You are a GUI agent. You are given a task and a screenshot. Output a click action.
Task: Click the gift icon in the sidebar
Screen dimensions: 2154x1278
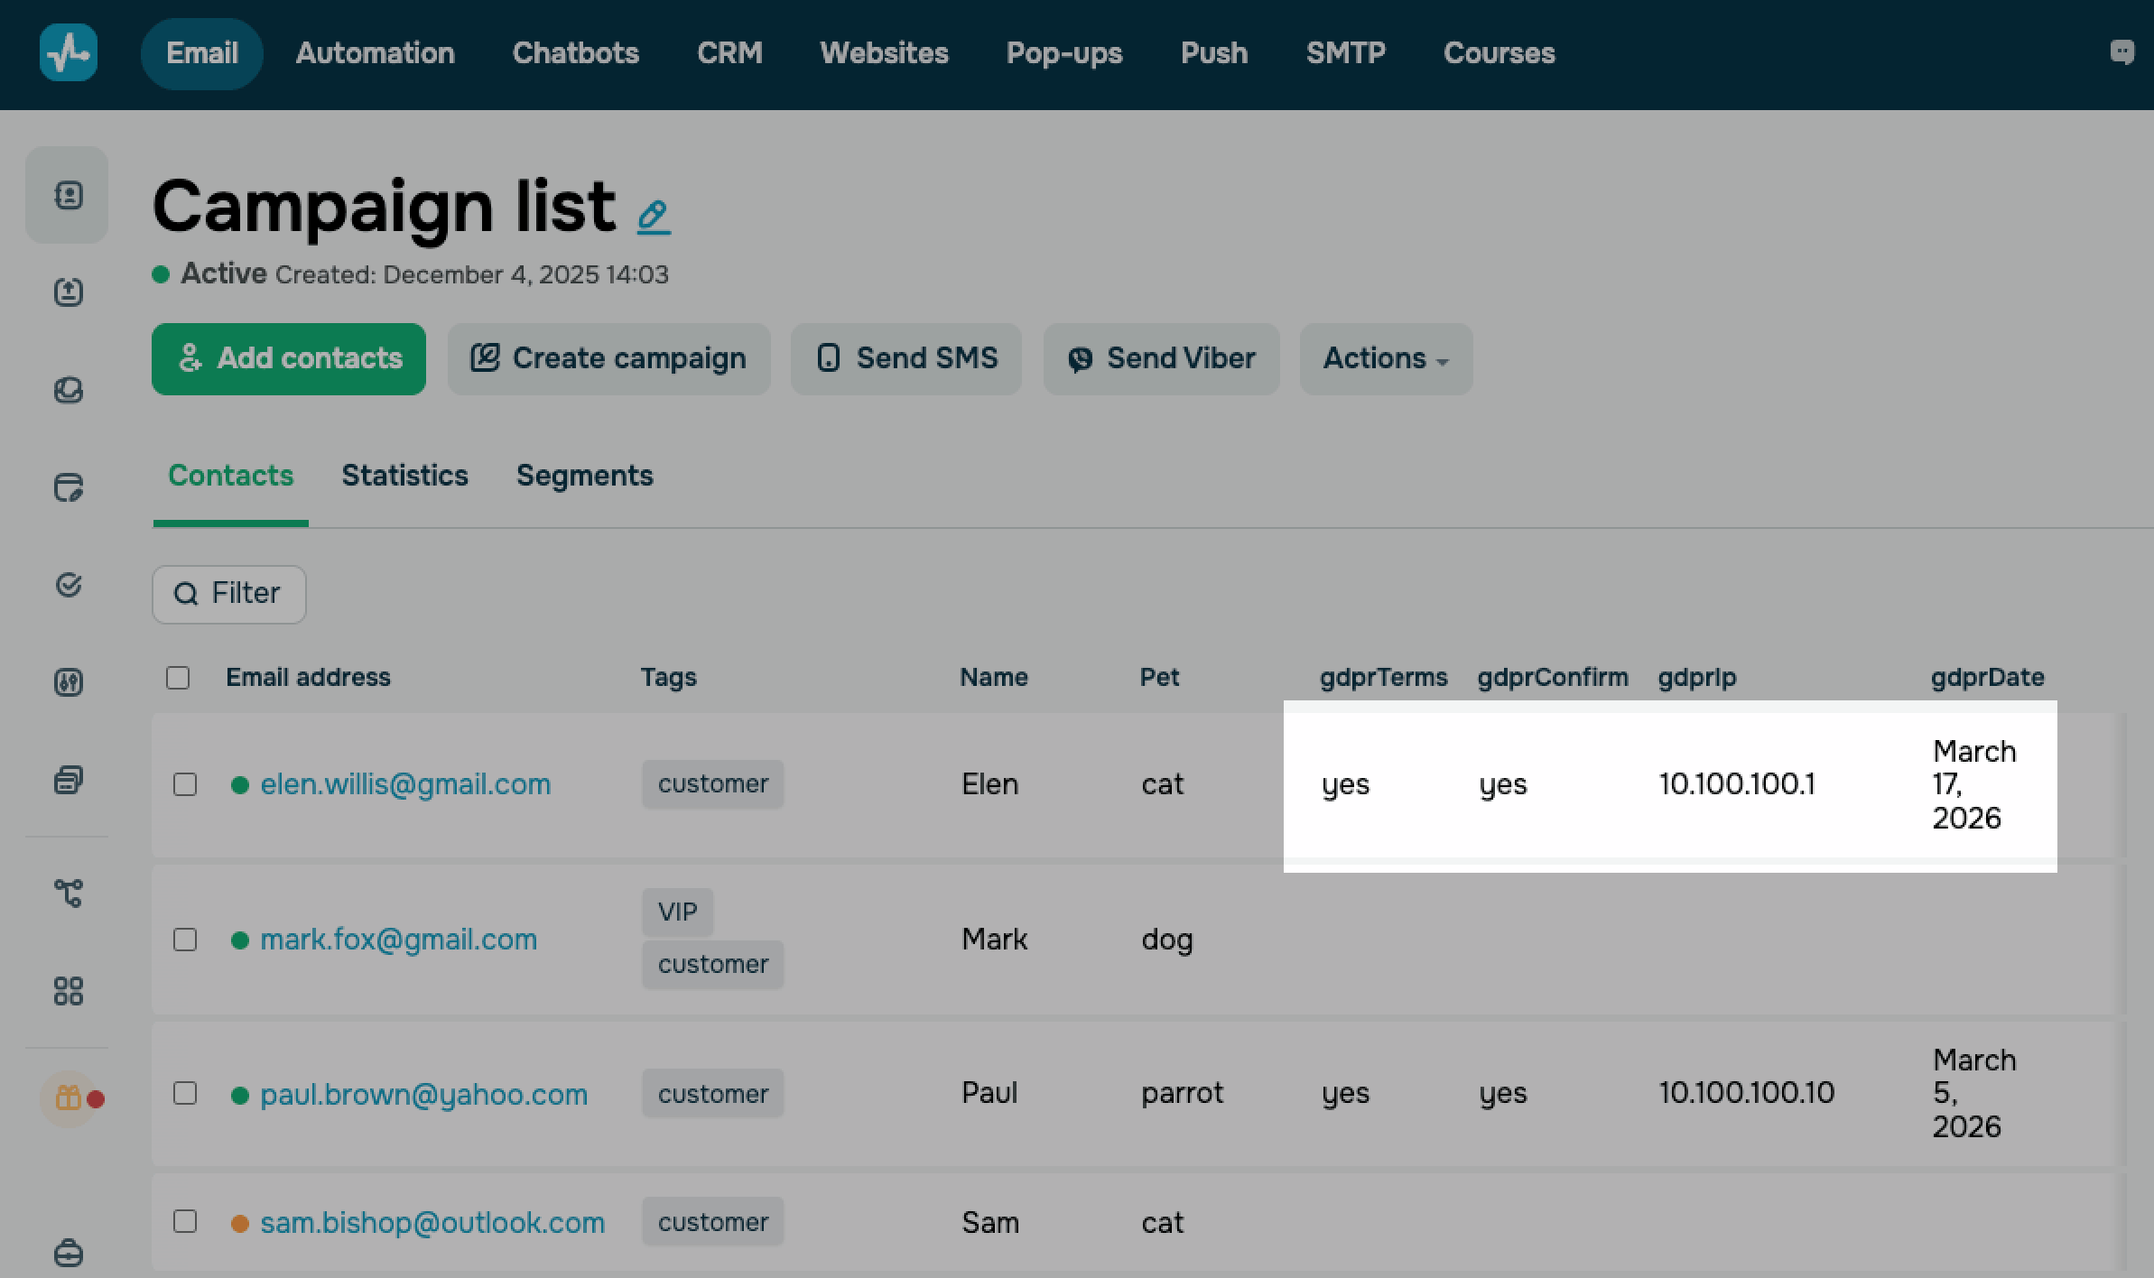tap(69, 1098)
